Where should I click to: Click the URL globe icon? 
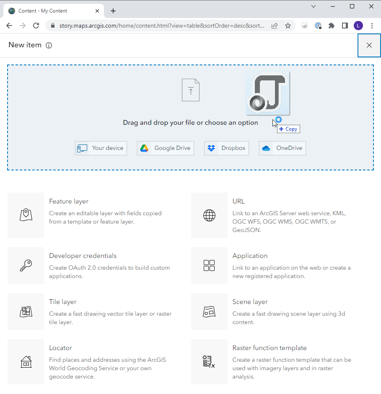(x=209, y=215)
